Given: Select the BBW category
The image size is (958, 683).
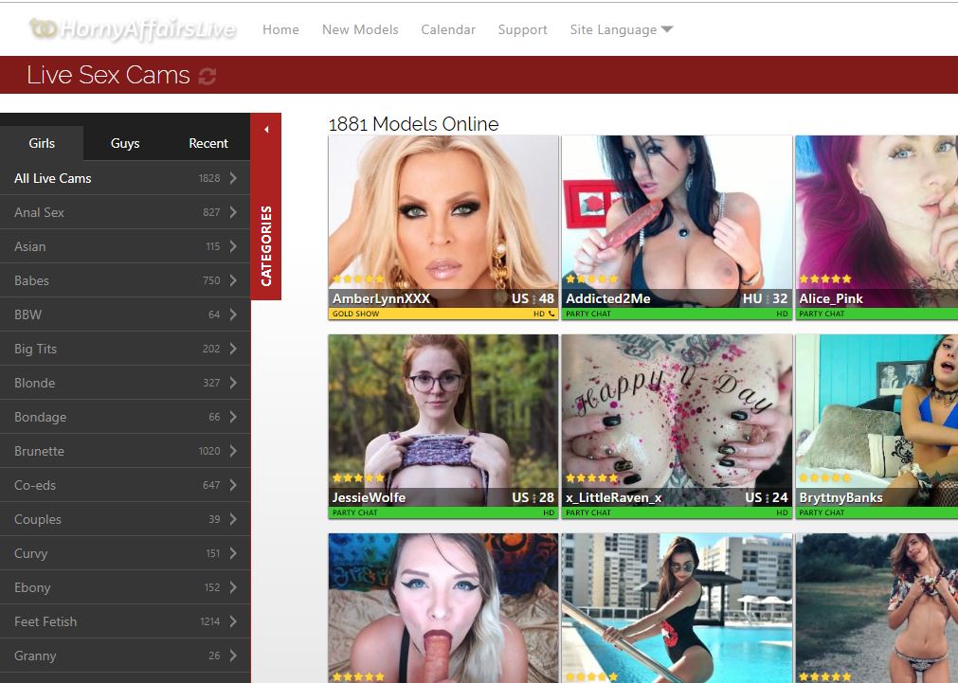Looking at the screenshot, I should click(125, 315).
